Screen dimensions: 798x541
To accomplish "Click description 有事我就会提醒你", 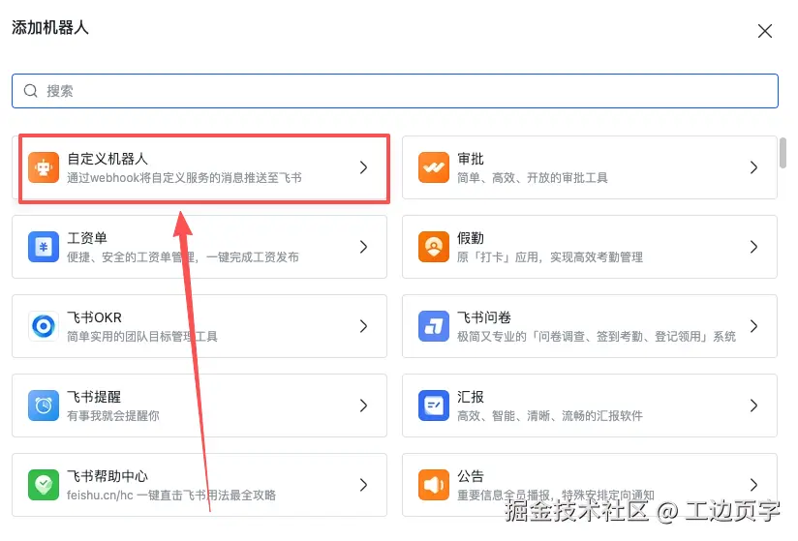I will pos(113,415).
